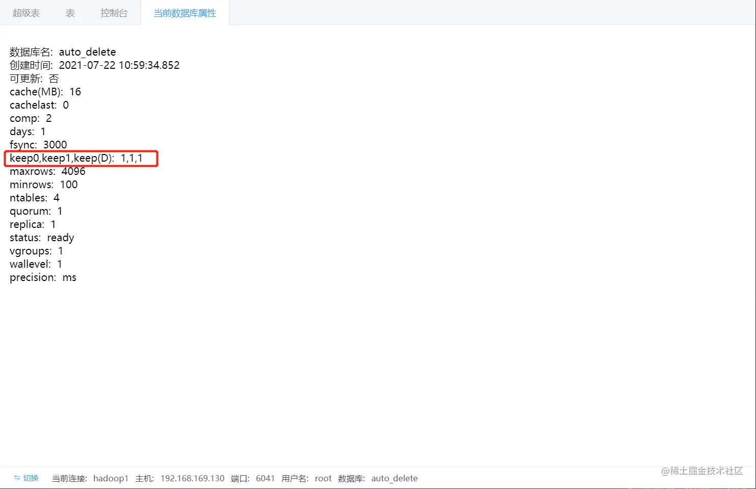
Task: Click the cache(MB): 16 property
Action: coord(45,92)
